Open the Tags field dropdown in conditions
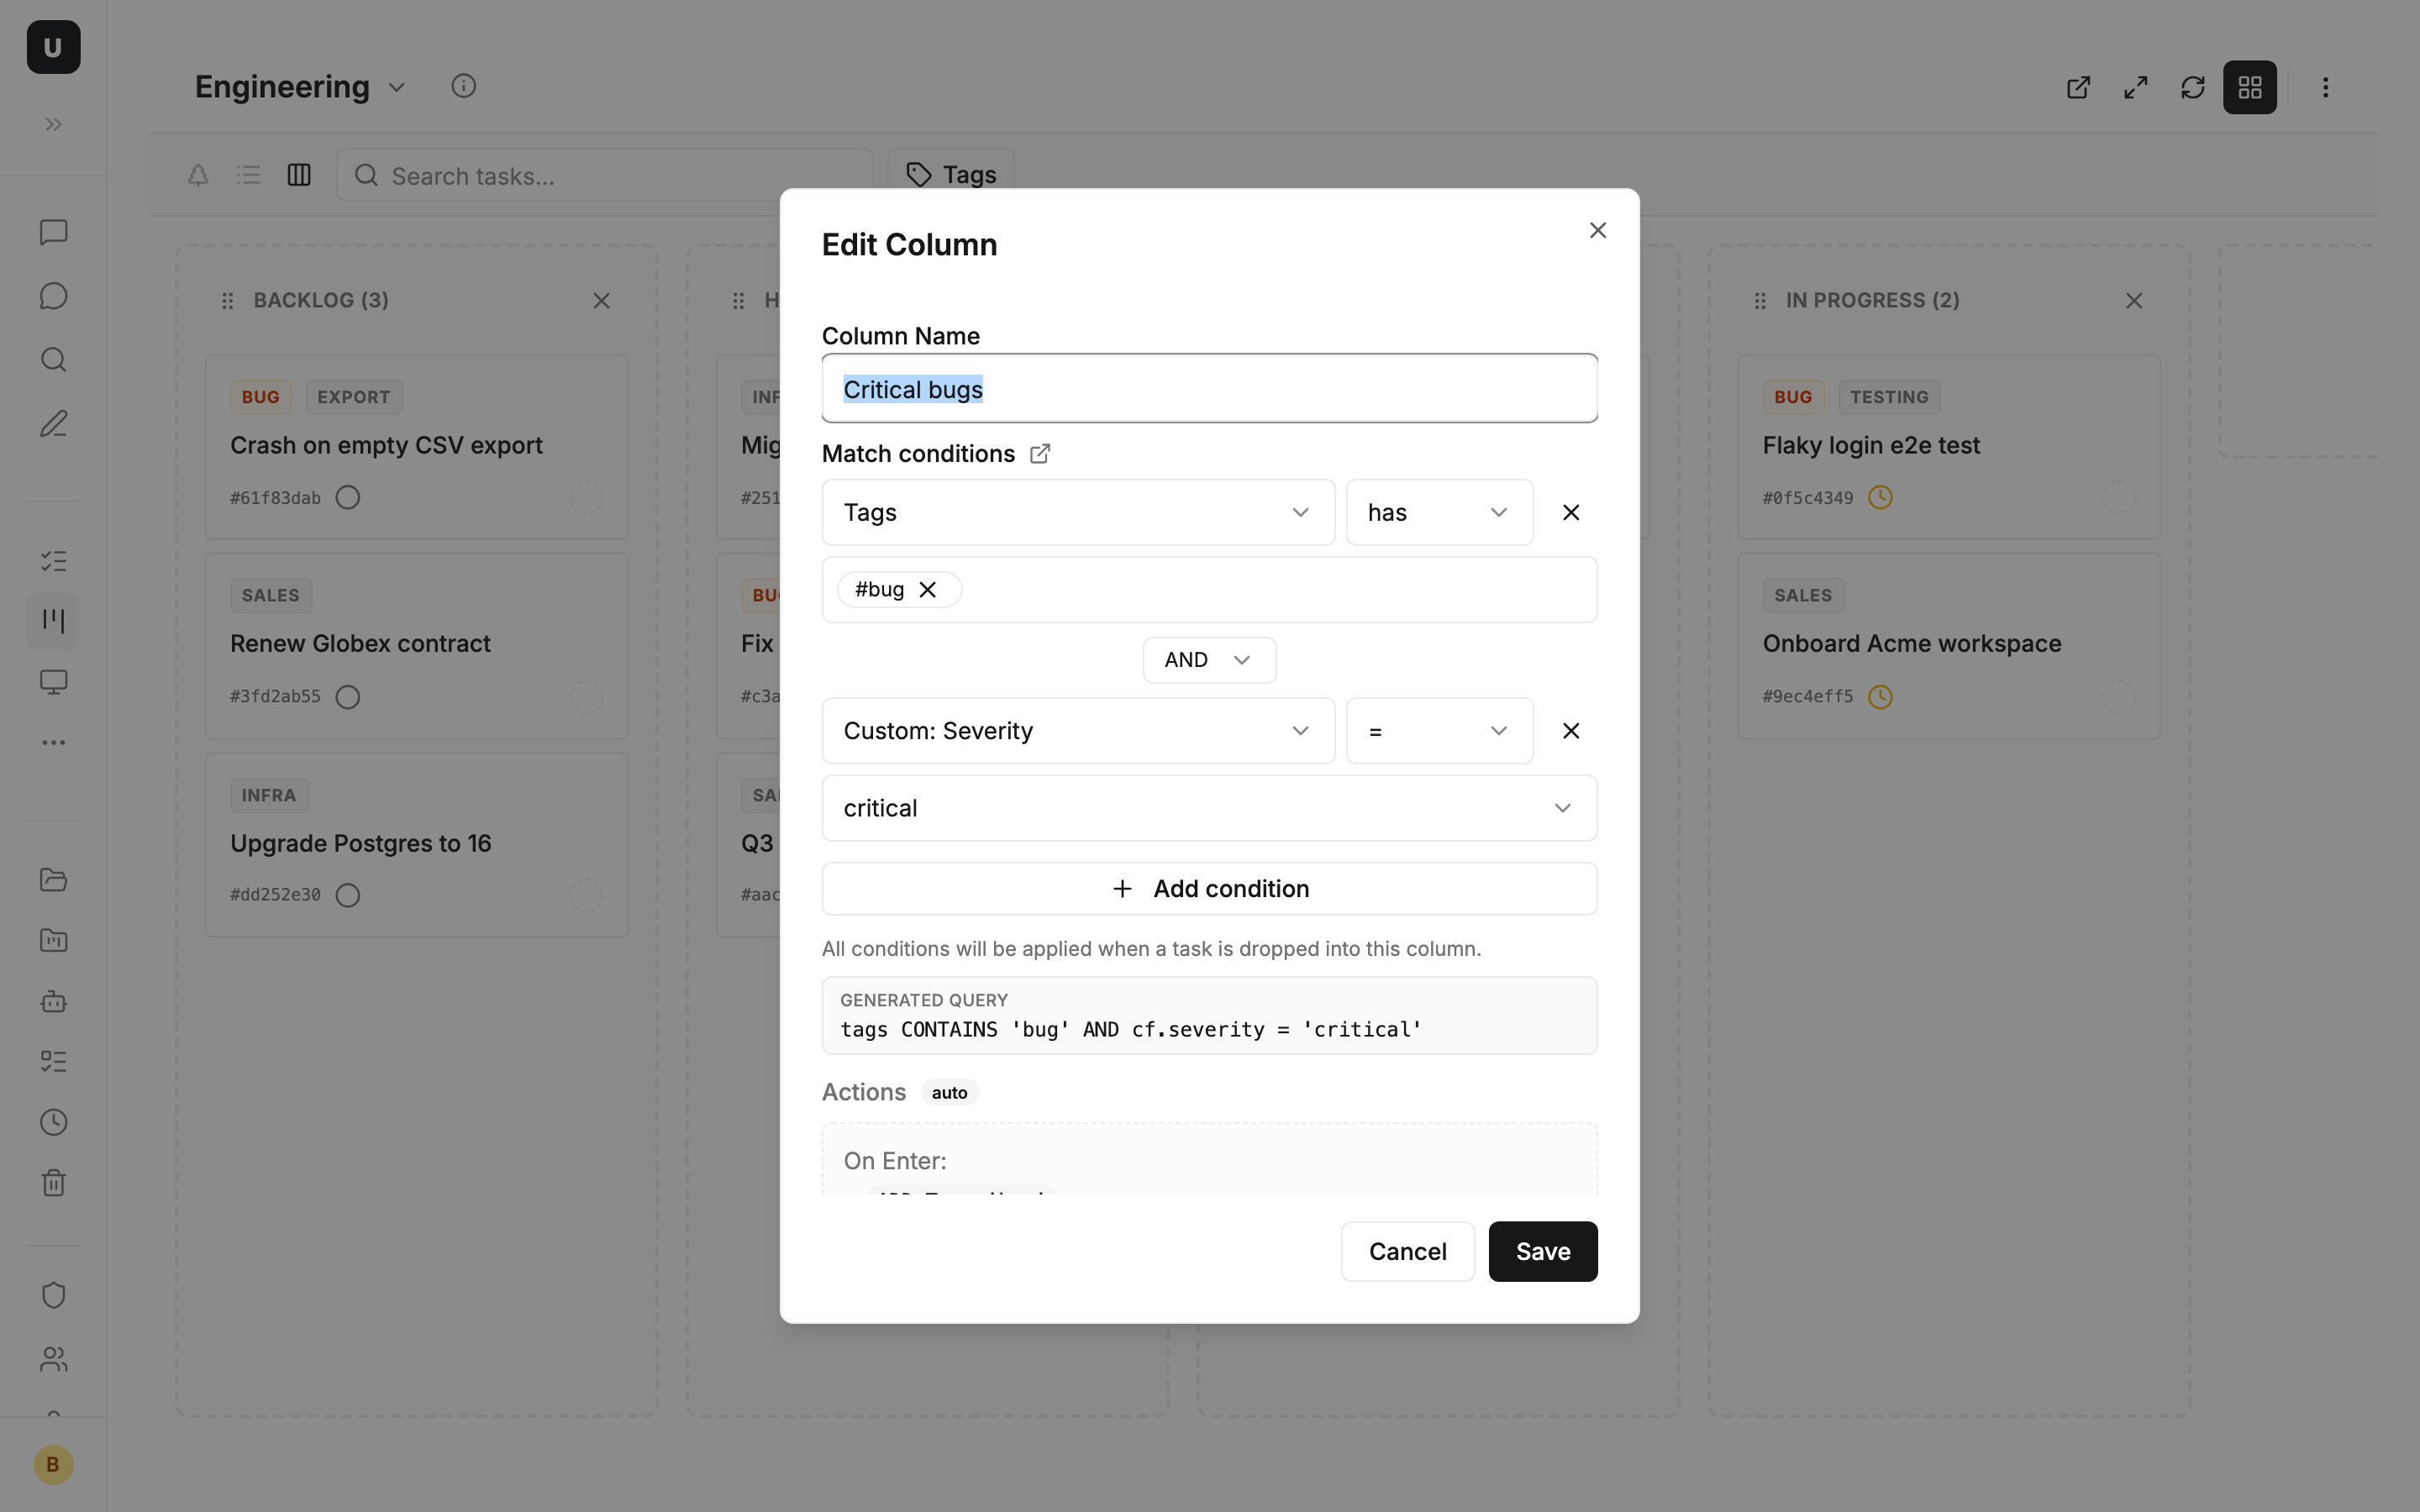The width and height of the screenshot is (2420, 1512). [x=1078, y=512]
